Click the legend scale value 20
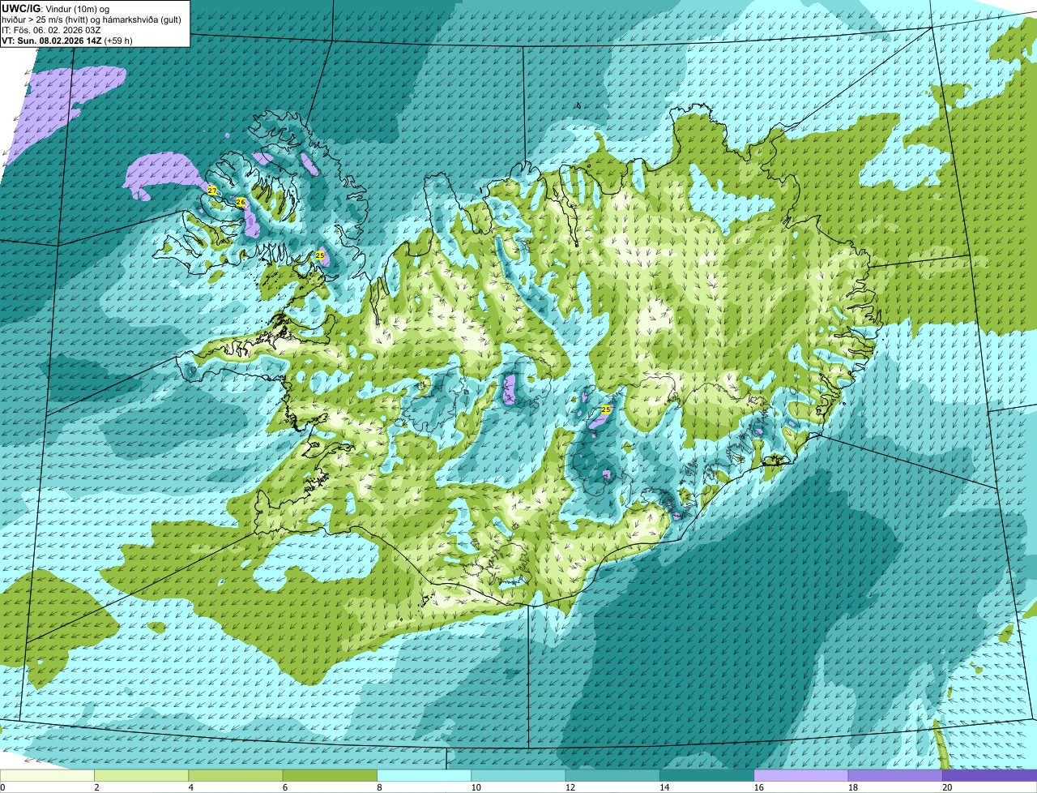This screenshot has width=1037, height=793. tap(947, 787)
